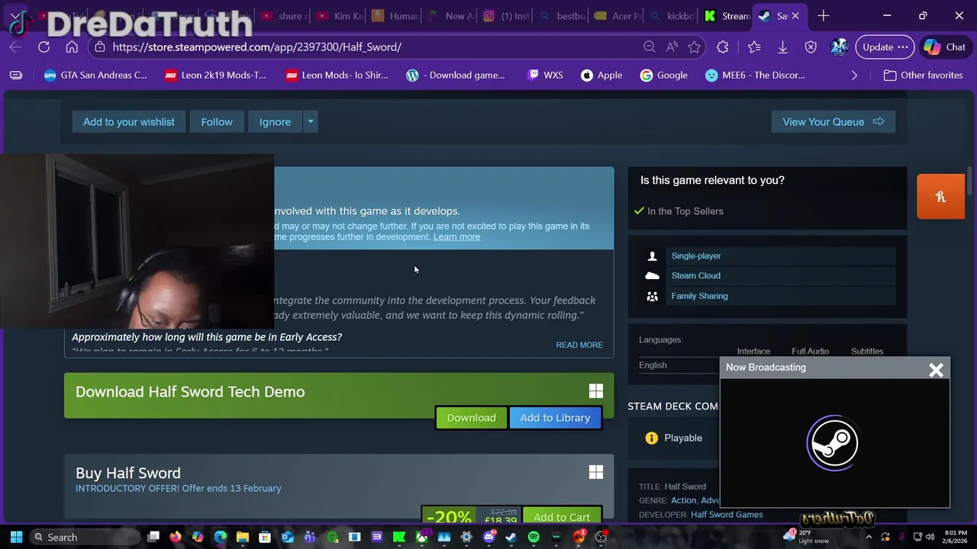Activate Read Aloud icon in address bar
This screenshot has height=549, width=977.
click(672, 47)
